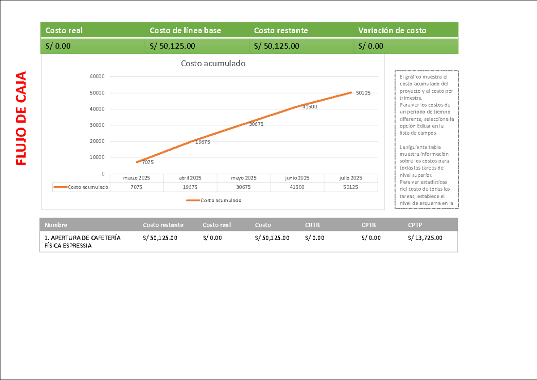Click the 19675 cell under 'abril 2025'
Screen dimensions: 537x380
click(x=190, y=187)
